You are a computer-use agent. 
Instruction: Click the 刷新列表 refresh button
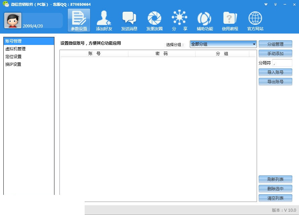click(275, 179)
